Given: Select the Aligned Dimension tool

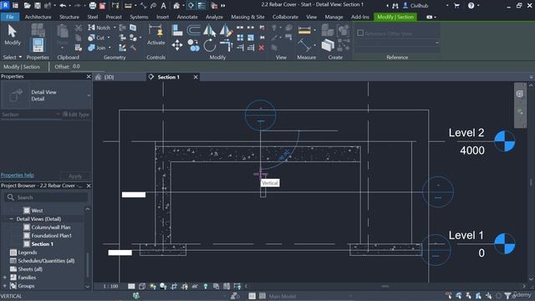Looking at the screenshot, I should (x=303, y=44).
